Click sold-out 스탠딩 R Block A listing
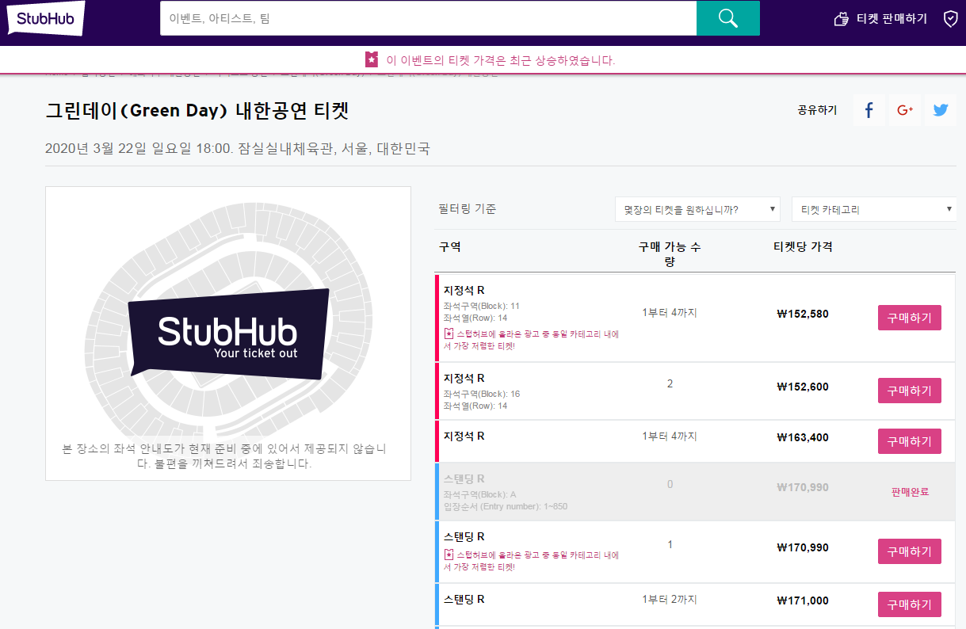The width and height of the screenshot is (966, 629). coord(695,491)
